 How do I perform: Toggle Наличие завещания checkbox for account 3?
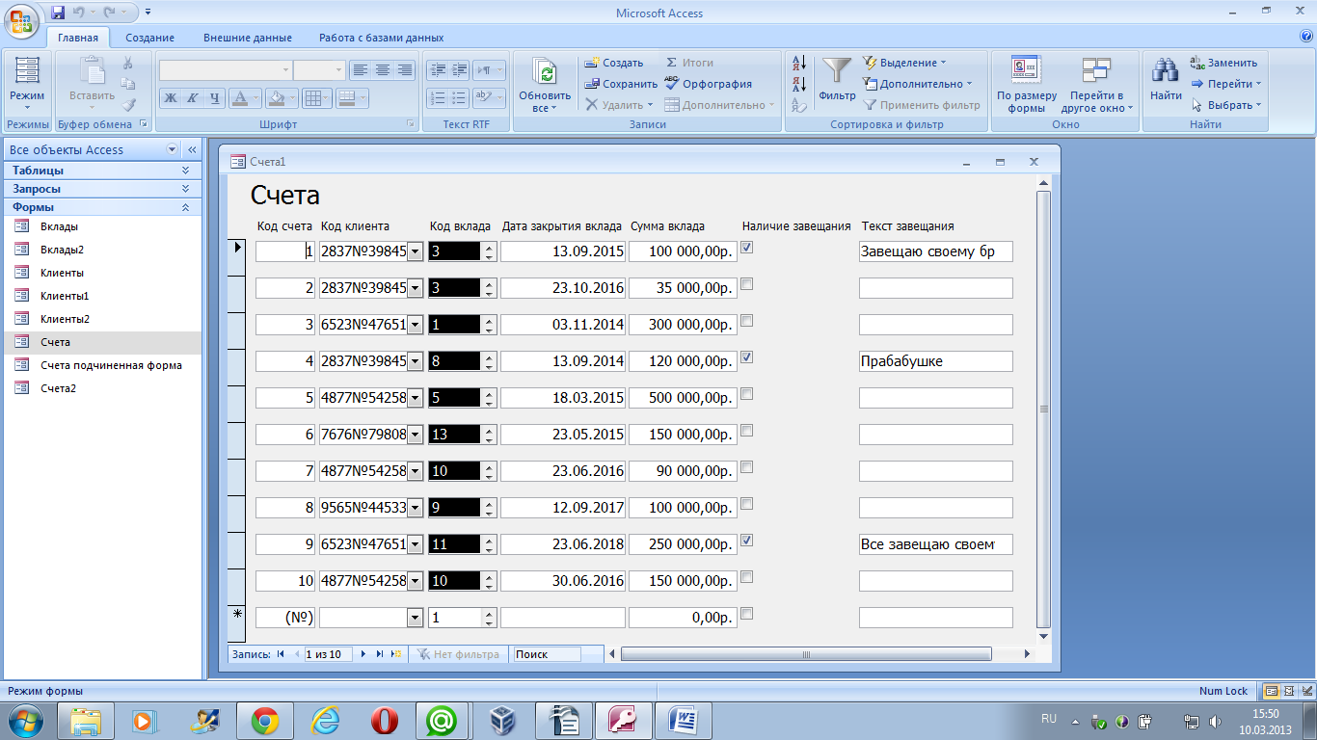coord(747,321)
